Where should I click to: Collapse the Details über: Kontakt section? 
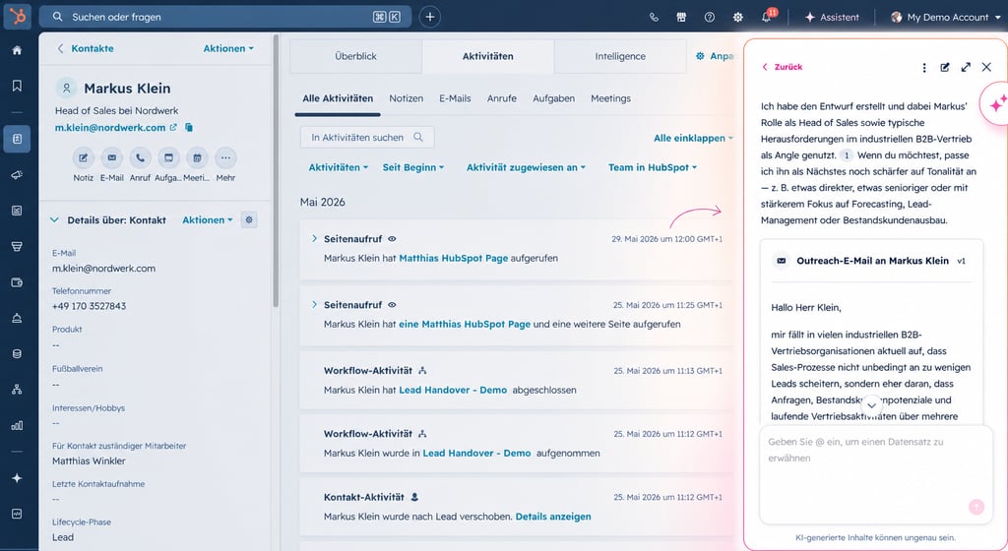[54, 219]
